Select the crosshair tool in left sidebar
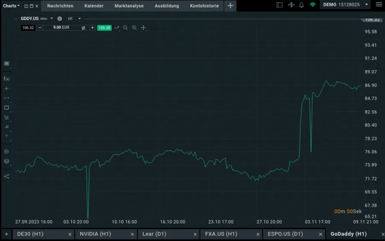Screen dimensions: 385x241 6,88
